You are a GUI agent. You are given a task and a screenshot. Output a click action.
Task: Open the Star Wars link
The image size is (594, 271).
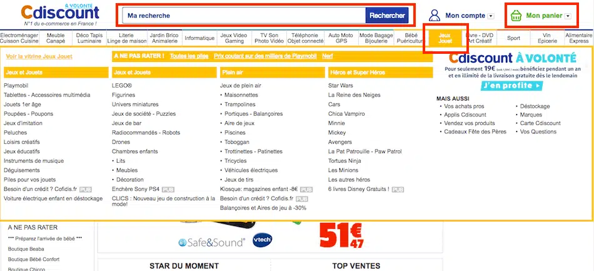[341, 85]
